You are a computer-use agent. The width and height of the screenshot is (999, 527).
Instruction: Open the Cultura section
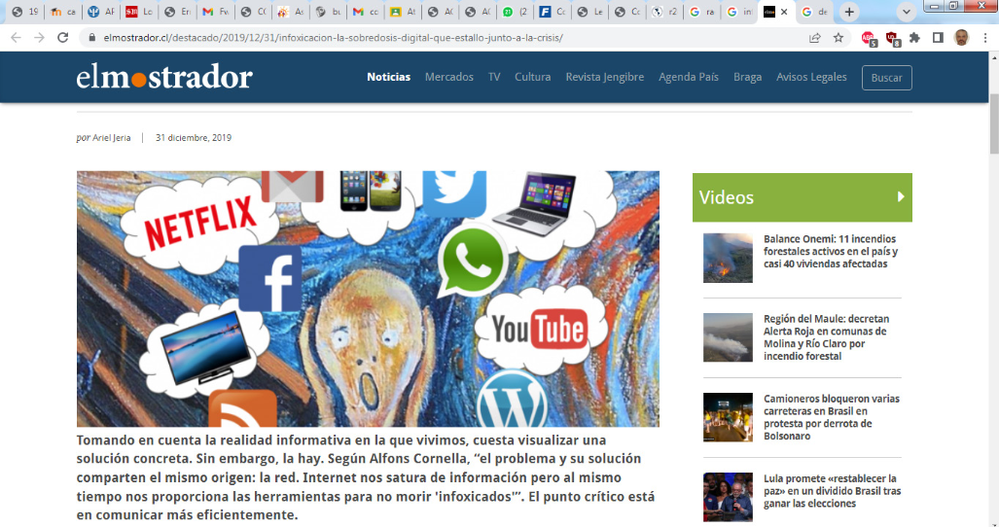tap(533, 77)
